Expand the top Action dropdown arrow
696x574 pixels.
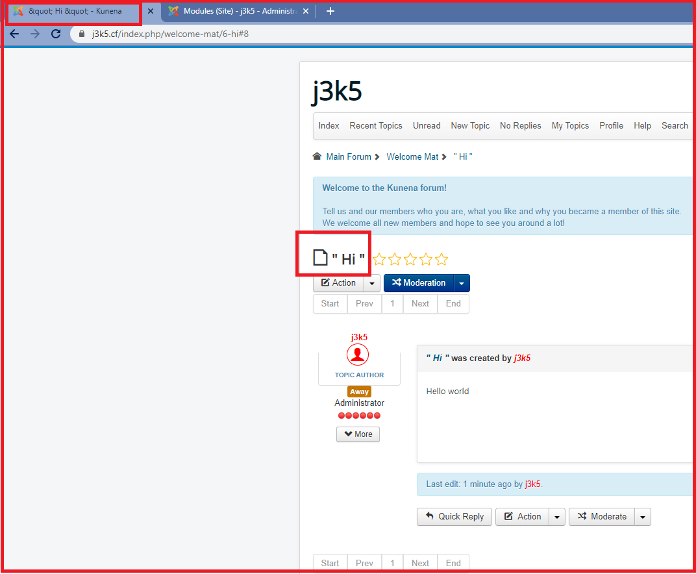372,283
